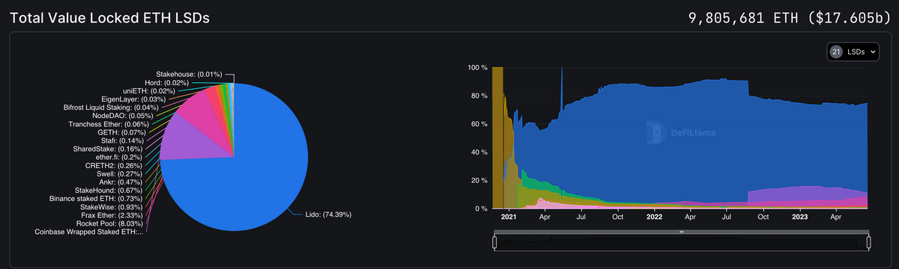The image size is (899, 269).
Task: Click the center grip atop the range slider
Action: (x=682, y=232)
